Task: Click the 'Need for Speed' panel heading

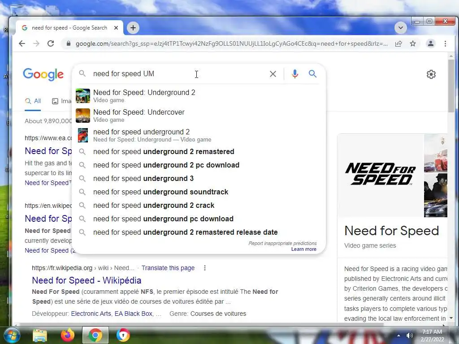Action: pos(392,231)
